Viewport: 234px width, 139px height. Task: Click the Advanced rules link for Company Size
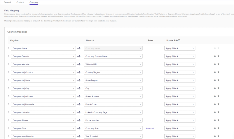point(150,128)
